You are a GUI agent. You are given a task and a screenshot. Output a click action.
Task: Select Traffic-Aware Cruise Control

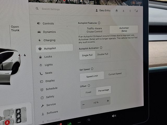[x=94, y=30]
